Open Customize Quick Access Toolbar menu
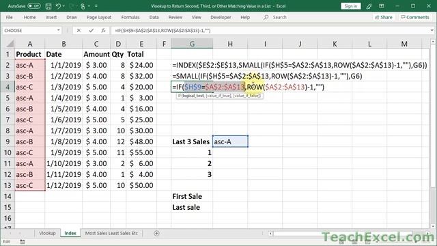Screen dimensions: 437x246 [96, 6]
